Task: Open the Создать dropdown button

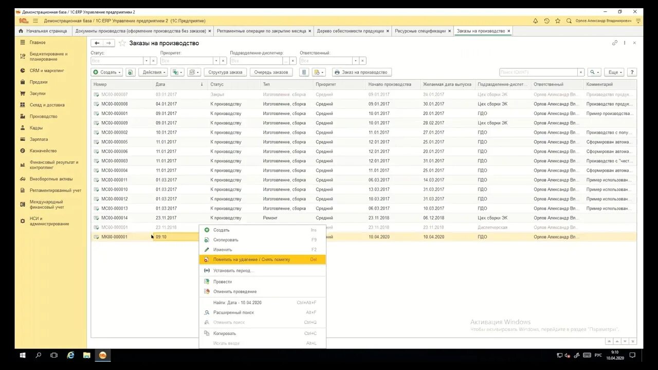Action: click(107, 72)
